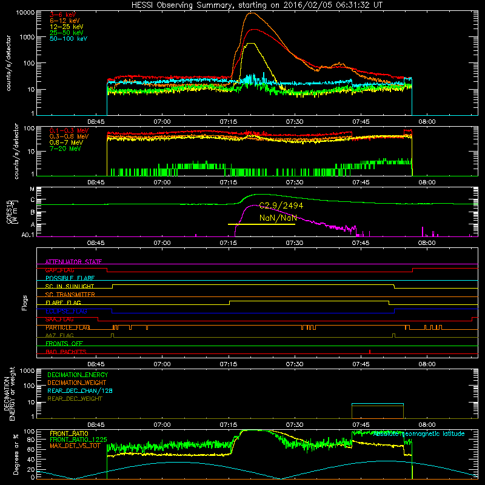Screen dimensions: 485x485
Task: Select the SC_TRANSMITTER flag label
Action: coord(70,295)
